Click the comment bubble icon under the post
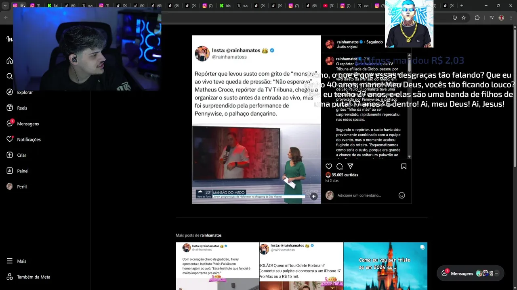The height and width of the screenshot is (290, 517). click(x=340, y=166)
